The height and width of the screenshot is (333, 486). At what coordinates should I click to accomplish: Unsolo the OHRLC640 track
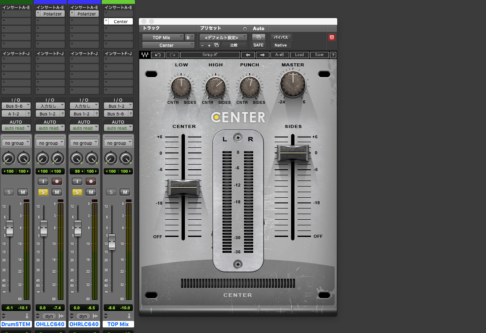pos(77,192)
